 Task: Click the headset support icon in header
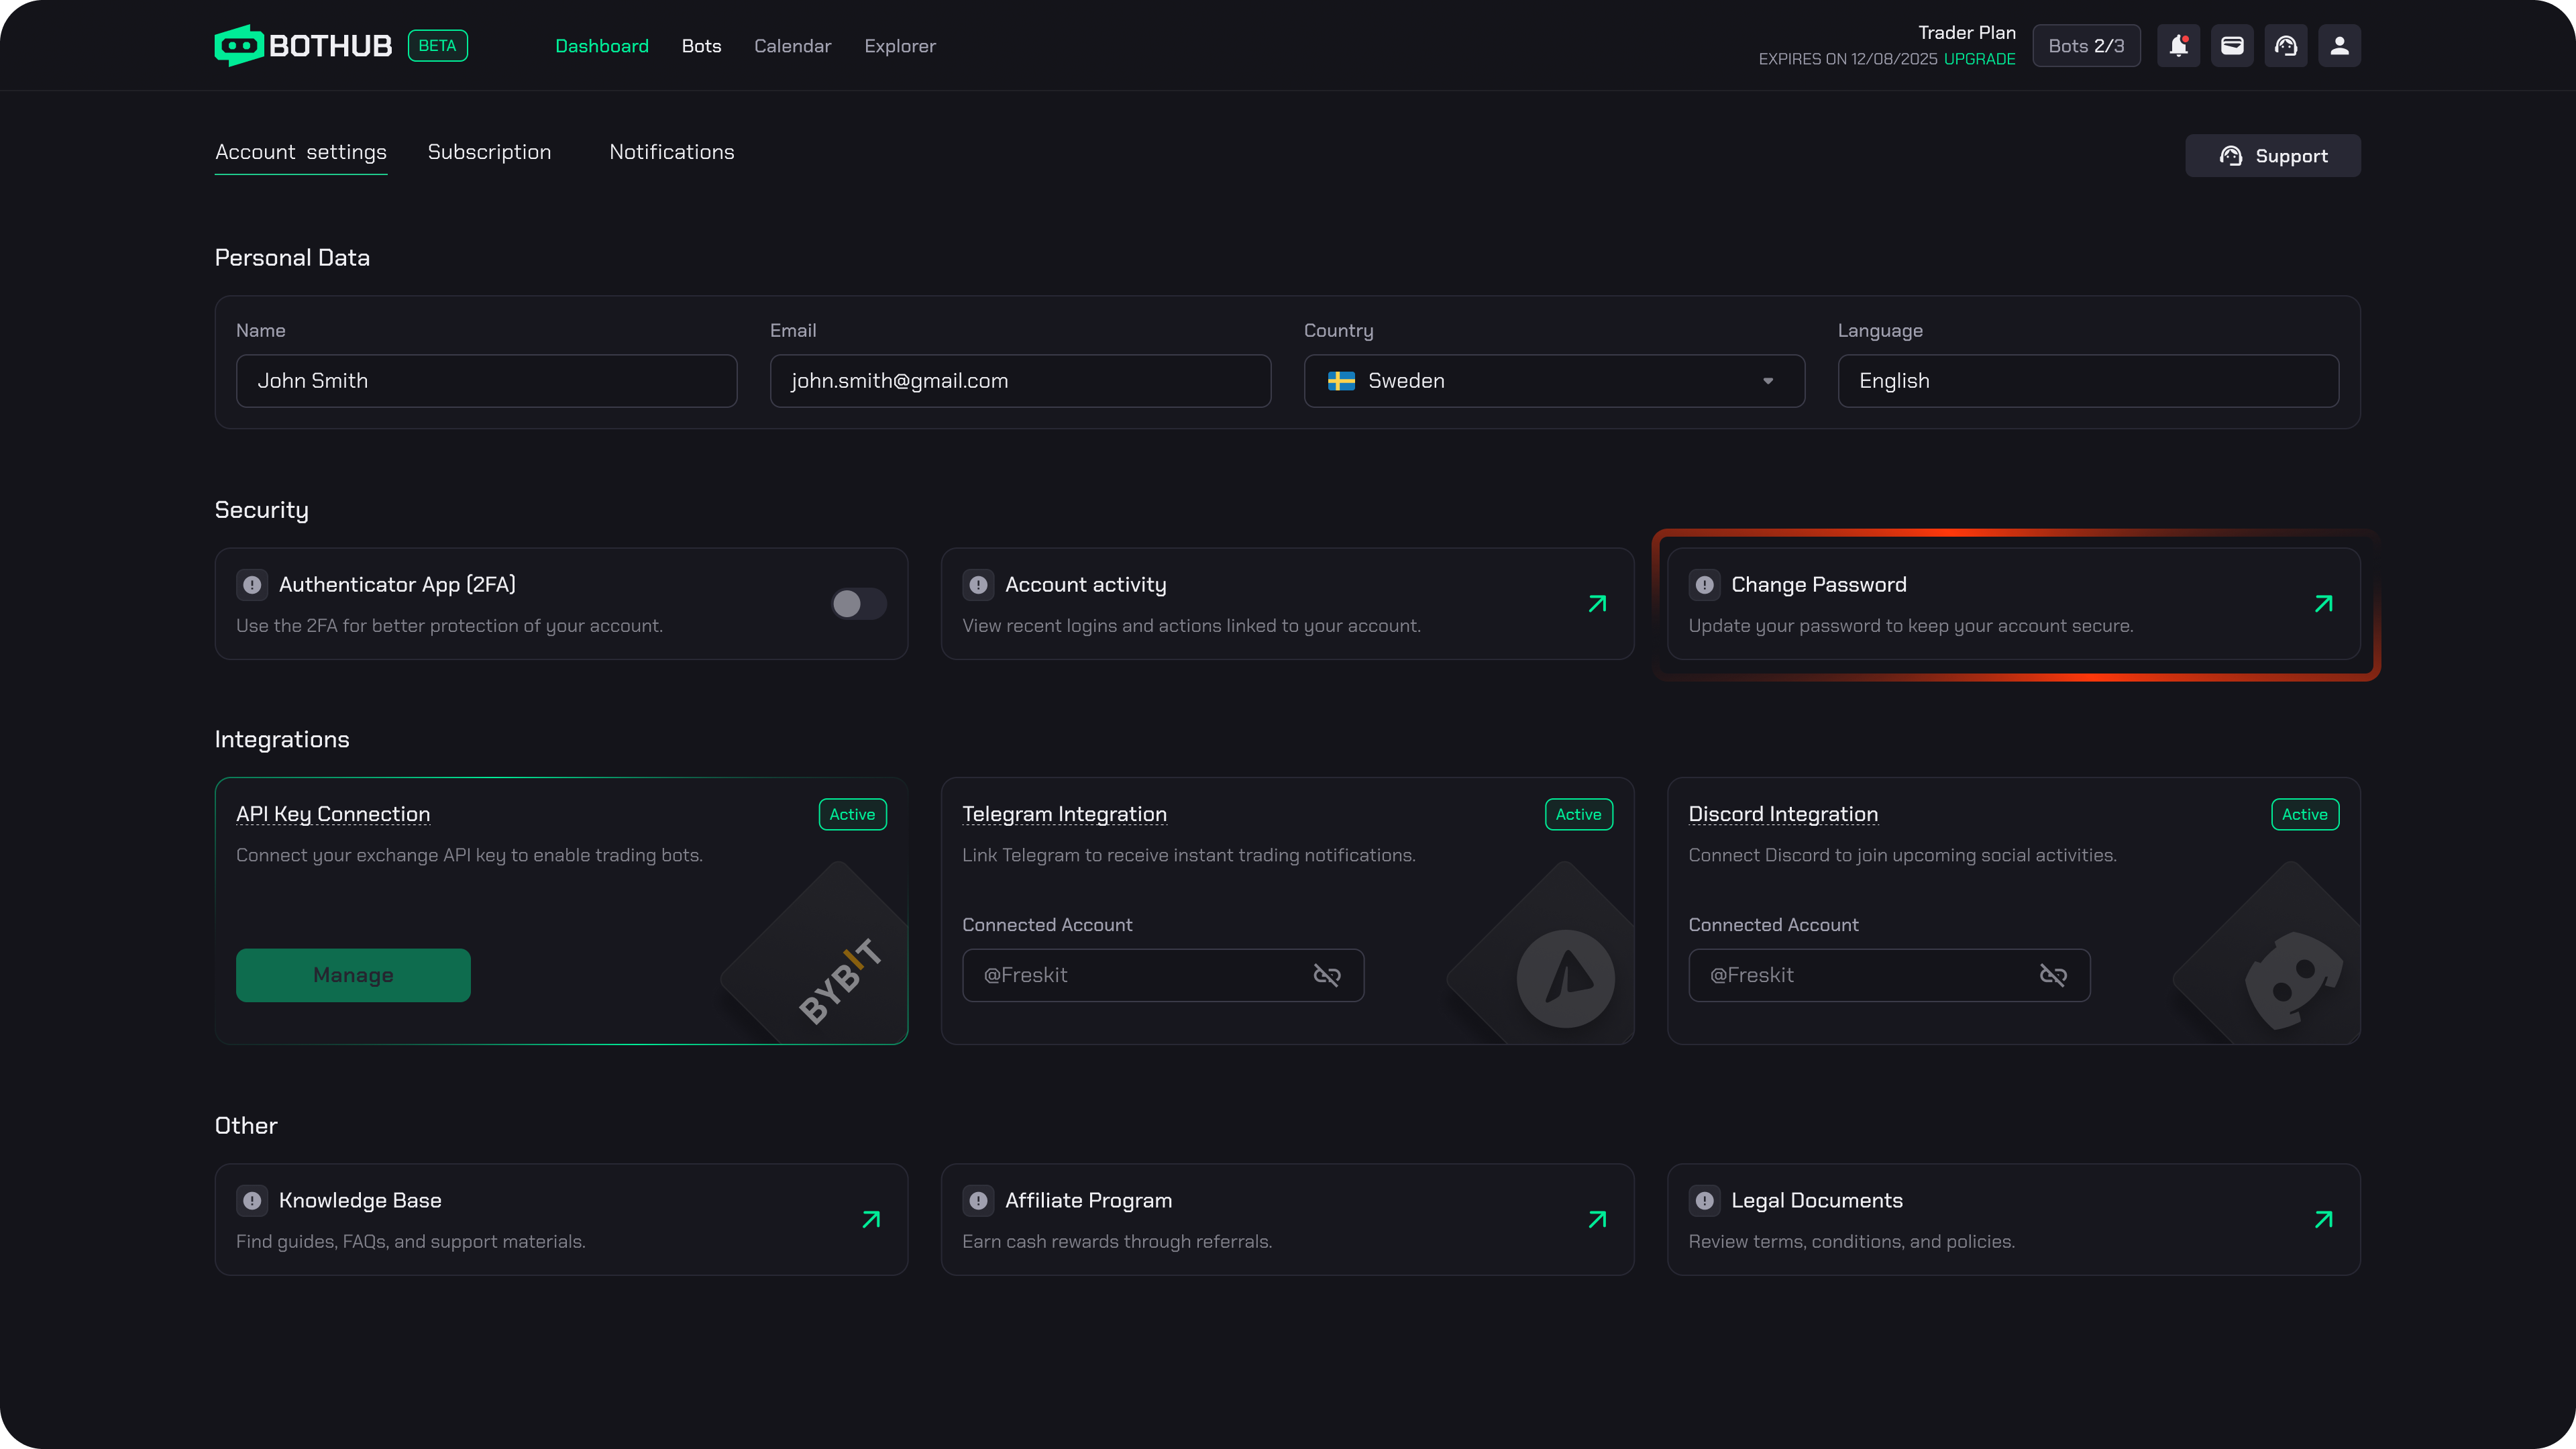[2286, 46]
